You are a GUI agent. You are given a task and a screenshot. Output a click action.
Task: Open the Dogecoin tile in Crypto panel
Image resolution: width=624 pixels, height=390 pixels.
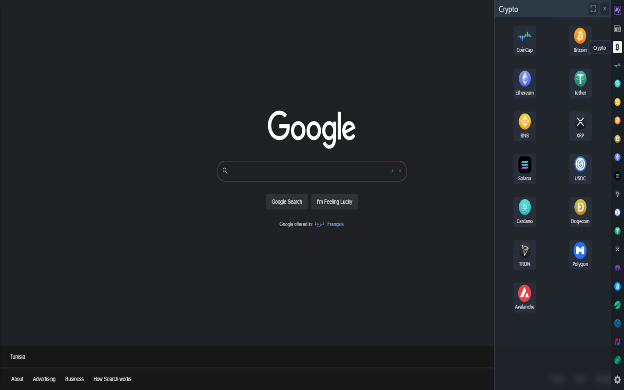(x=580, y=212)
